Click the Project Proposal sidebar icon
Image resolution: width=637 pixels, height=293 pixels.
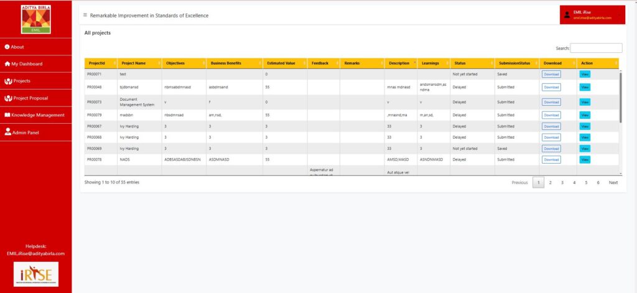[x=7, y=98]
